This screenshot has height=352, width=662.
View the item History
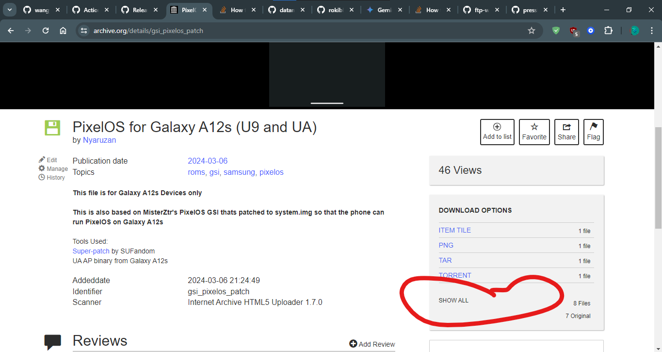tap(52, 177)
